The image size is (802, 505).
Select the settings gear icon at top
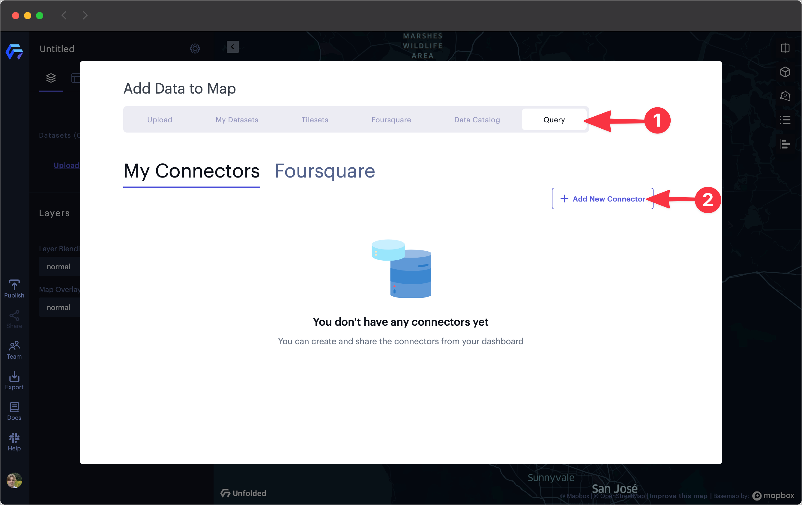195,48
